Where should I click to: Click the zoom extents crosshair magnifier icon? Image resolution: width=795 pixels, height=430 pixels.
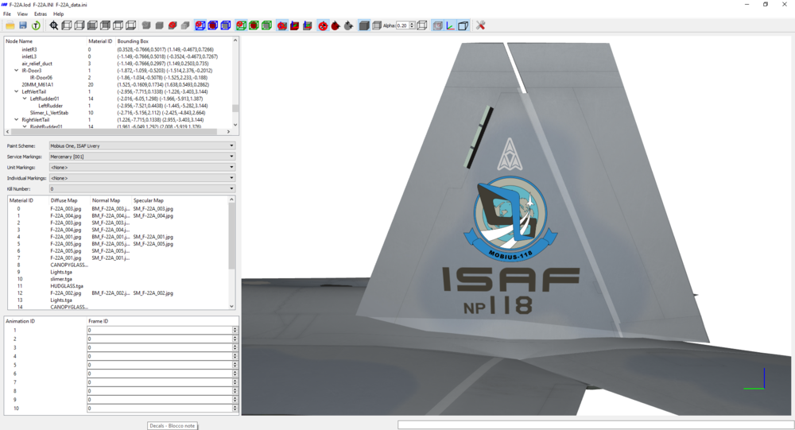pos(54,25)
